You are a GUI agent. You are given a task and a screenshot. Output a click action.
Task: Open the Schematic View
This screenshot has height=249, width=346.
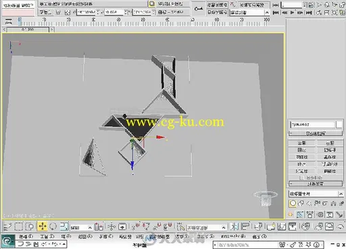click(293, 227)
